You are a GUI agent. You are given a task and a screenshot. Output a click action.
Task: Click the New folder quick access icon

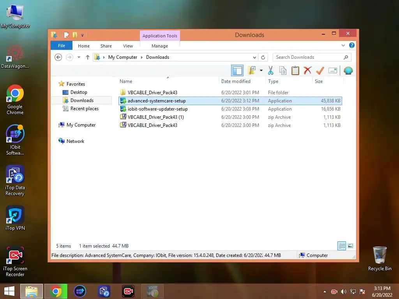click(x=75, y=35)
